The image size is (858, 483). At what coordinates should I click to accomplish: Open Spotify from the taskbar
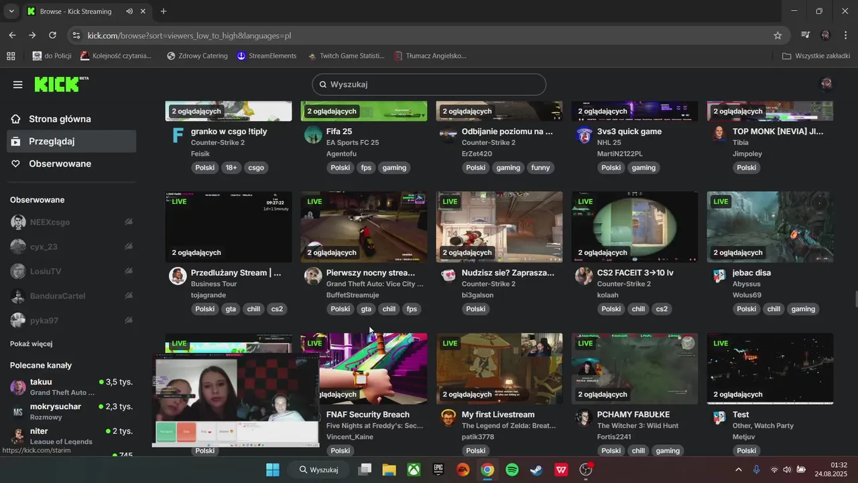(512, 470)
